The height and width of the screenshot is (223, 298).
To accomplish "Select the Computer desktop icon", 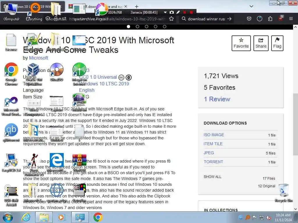I will pyautogui.click(x=11, y=12).
